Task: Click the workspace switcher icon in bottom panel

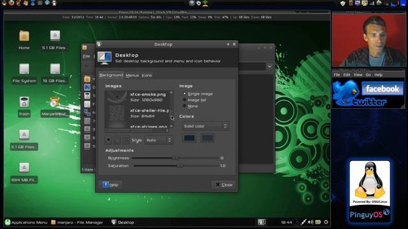Action: click(x=261, y=222)
